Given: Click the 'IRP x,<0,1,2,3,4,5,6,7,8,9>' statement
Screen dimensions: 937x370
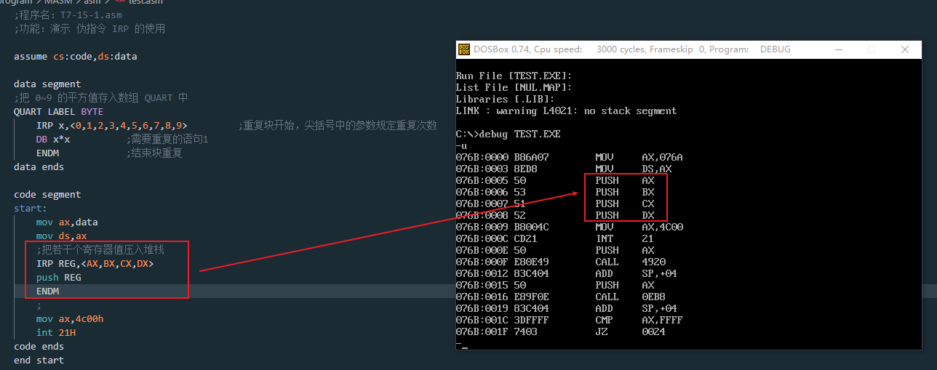Looking at the screenshot, I should 112,125.
